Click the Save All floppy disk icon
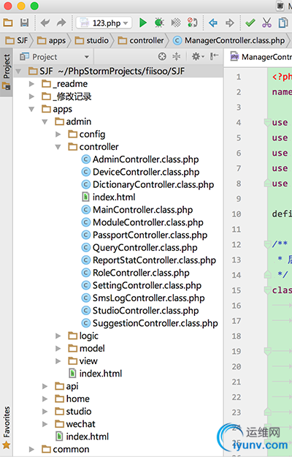 24,23
